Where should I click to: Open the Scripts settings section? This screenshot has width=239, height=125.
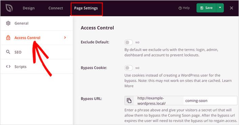(x=37, y=67)
